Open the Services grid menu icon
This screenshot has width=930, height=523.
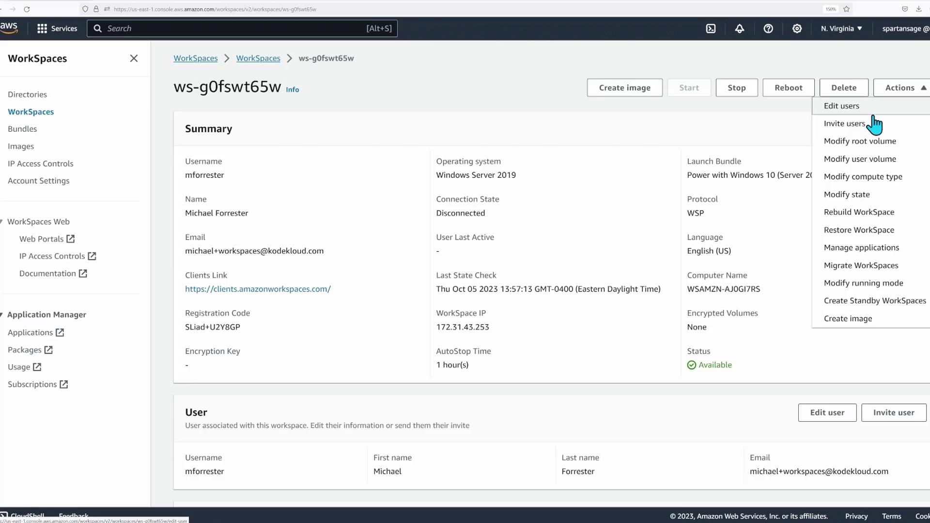pyautogui.click(x=42, y=29)
